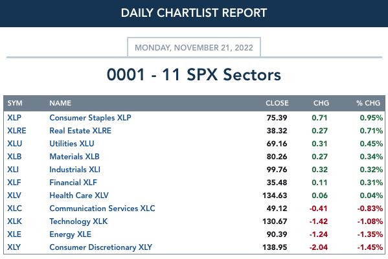
Task: Open Financial XLF name link
Action: [x=73, y=183]
